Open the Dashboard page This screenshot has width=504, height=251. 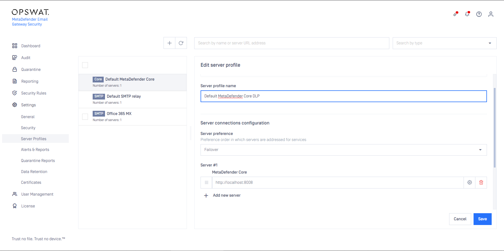(30, 46)
